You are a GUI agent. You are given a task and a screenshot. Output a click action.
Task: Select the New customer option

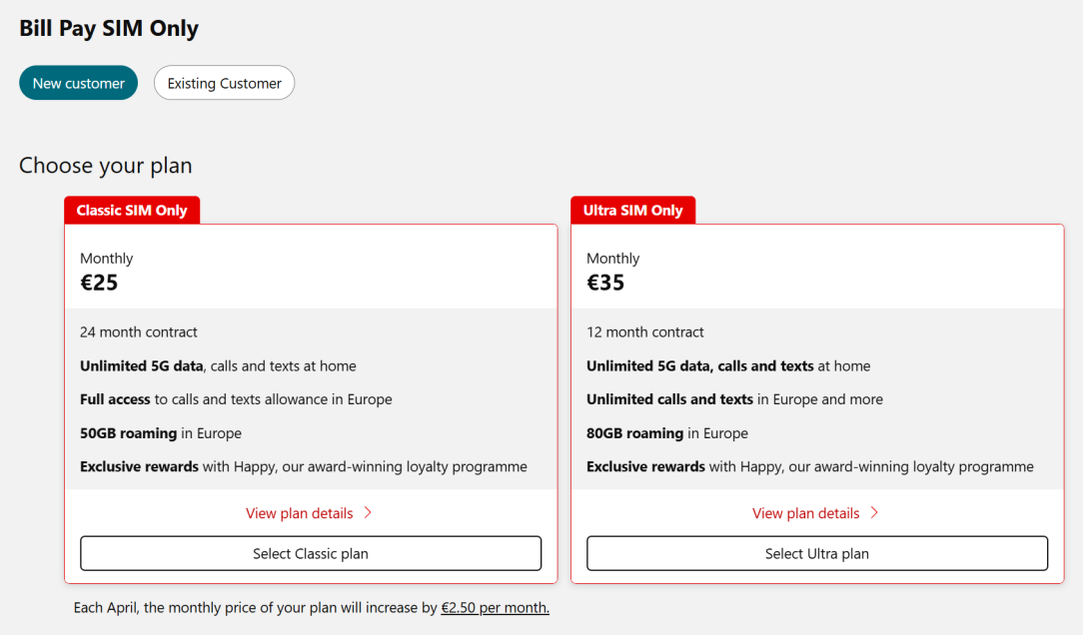tap(78, 84)
